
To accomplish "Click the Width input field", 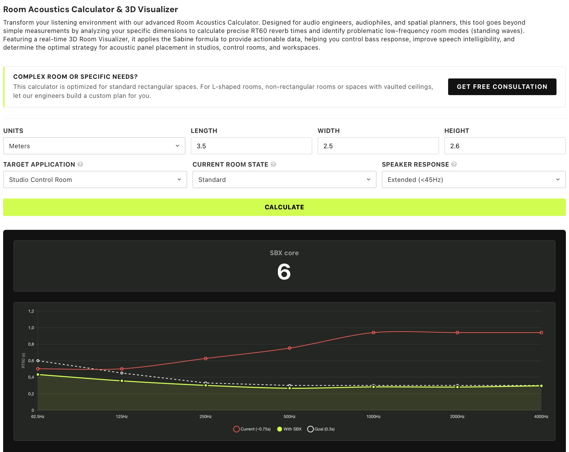I will point(378,146).
